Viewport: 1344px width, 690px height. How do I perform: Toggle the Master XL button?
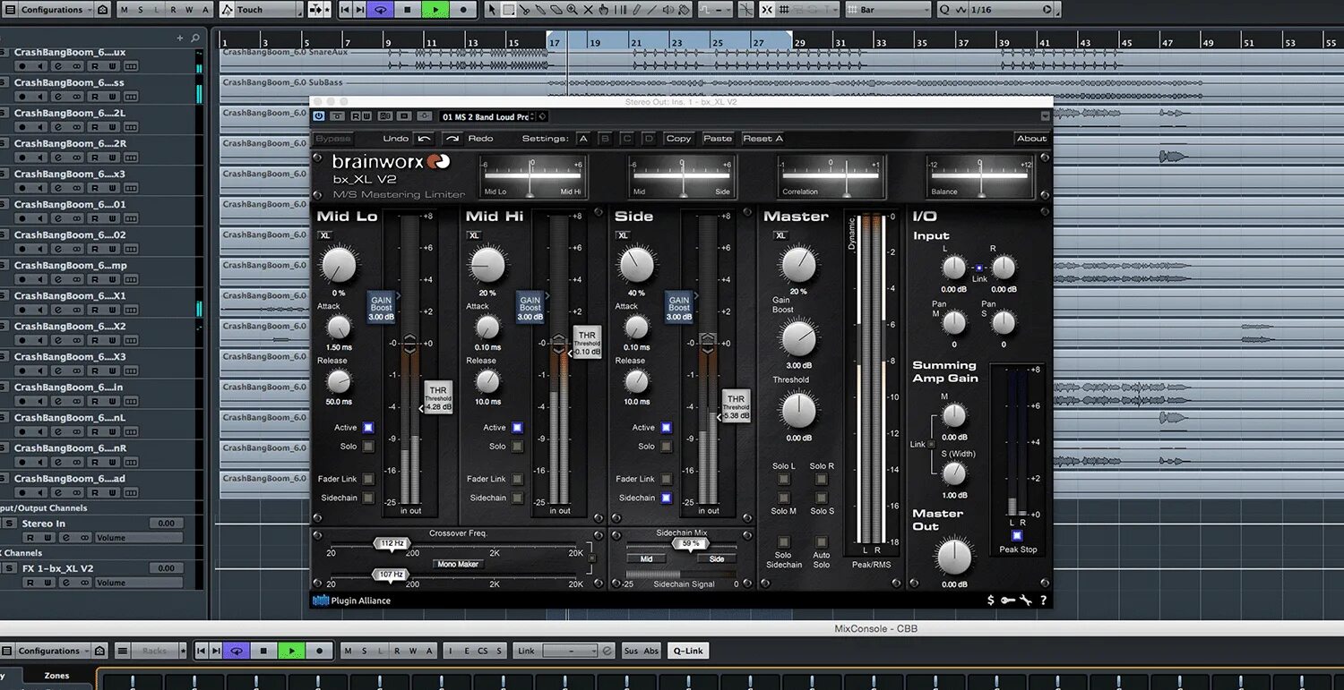pos(780,235)
